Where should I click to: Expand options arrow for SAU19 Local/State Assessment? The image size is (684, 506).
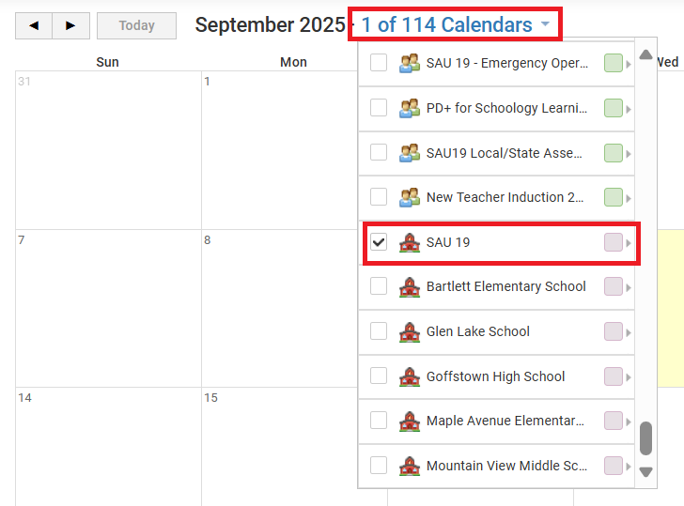[629, 153]
